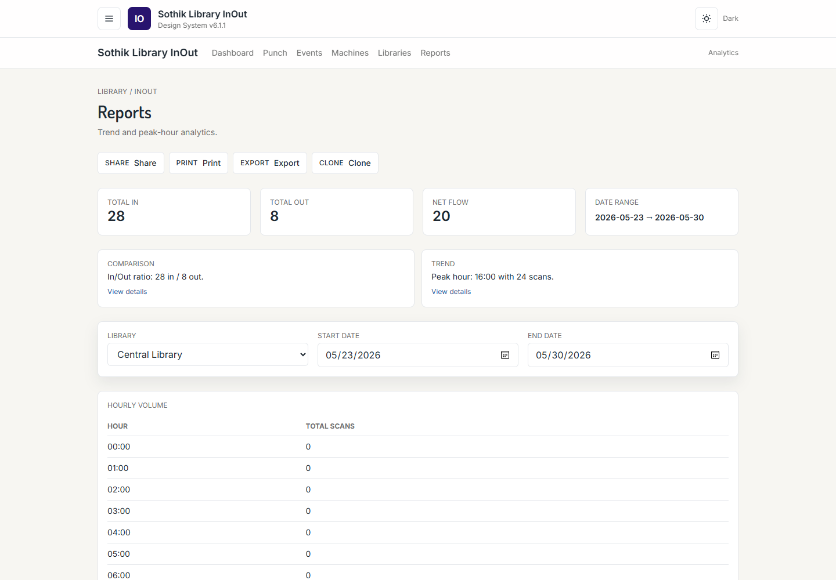Click 'In/Out ratio: 28 in / 8 out.'
Viewport: 836px width, 580px height.
156,277
